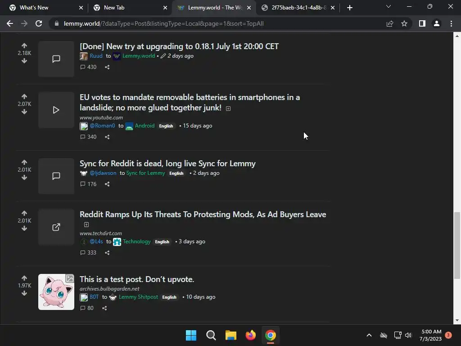
Task: Open the text-post thumbnail of the upgrade post
Action: pos(56,59)
